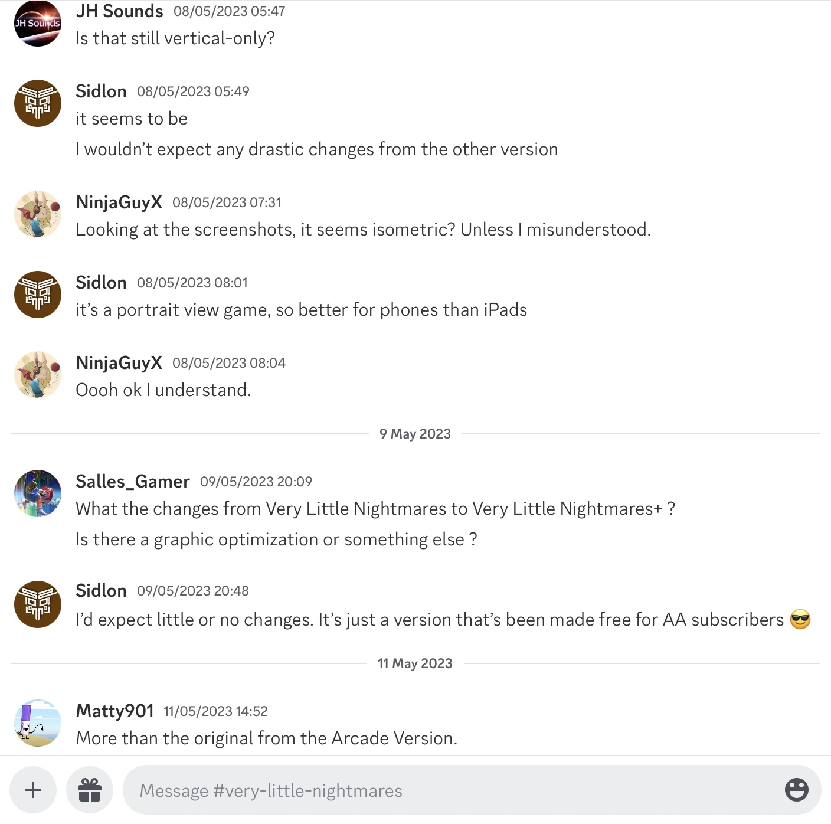Click Salles_Gamer's avatar
Image resolution: width=831 pixels, height=824 pixels.
[37, 494]
